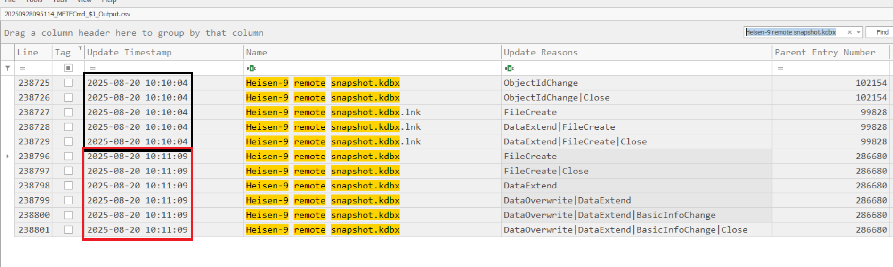
Task: Click the Update Timestamp column header
Action: pyautogui.click(x=129, y=52)
